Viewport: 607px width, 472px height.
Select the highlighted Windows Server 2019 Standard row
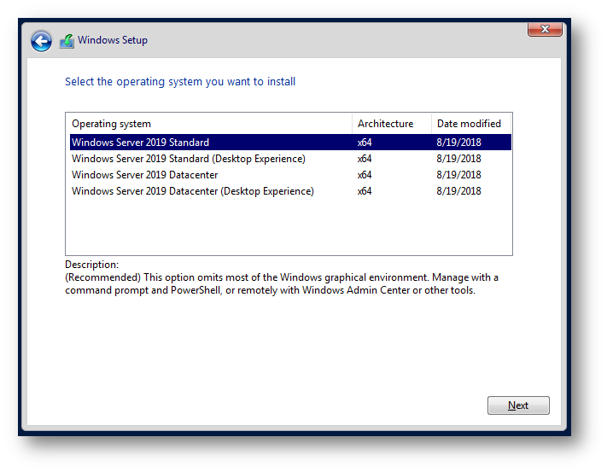140,143
